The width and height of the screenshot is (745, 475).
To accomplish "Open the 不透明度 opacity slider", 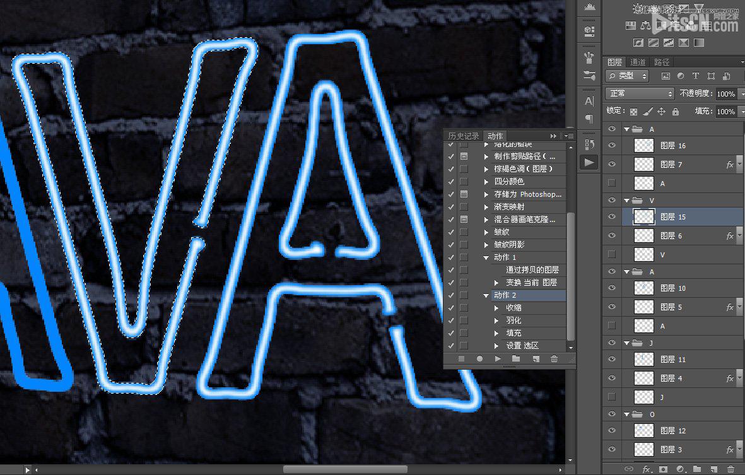I will point(739,93).
